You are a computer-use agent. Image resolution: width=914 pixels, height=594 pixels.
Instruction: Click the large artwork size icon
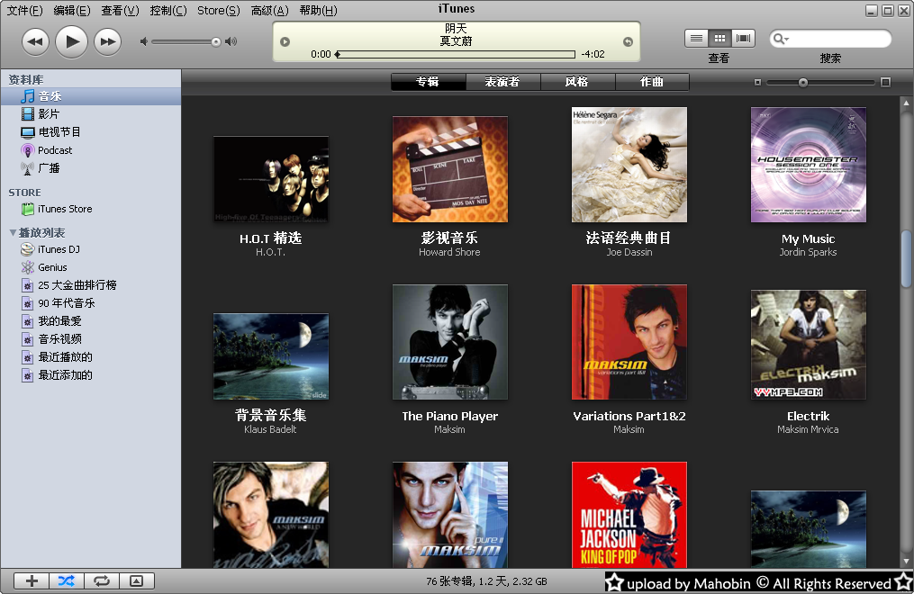885,83
